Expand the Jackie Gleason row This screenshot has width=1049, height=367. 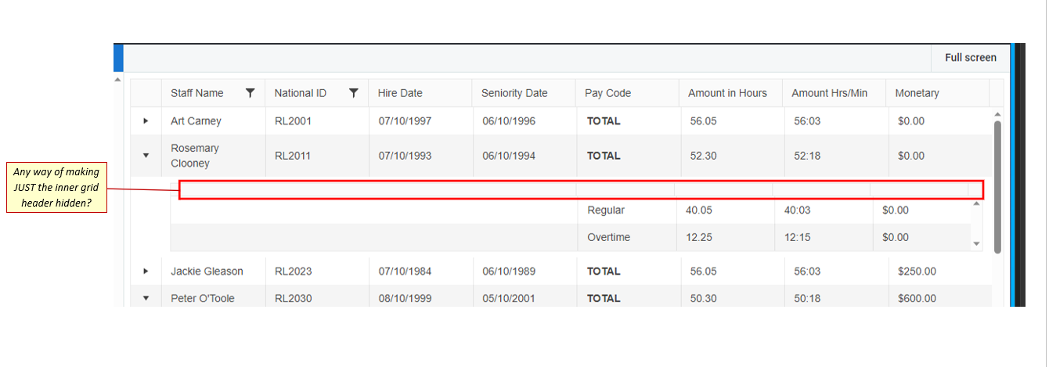tap(146, 272)
